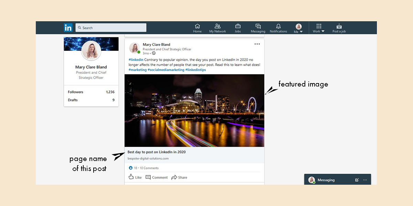The image size is (413, 206).
Task: Click avatar in Messaging overlay
Action: (x=311, y=180)
